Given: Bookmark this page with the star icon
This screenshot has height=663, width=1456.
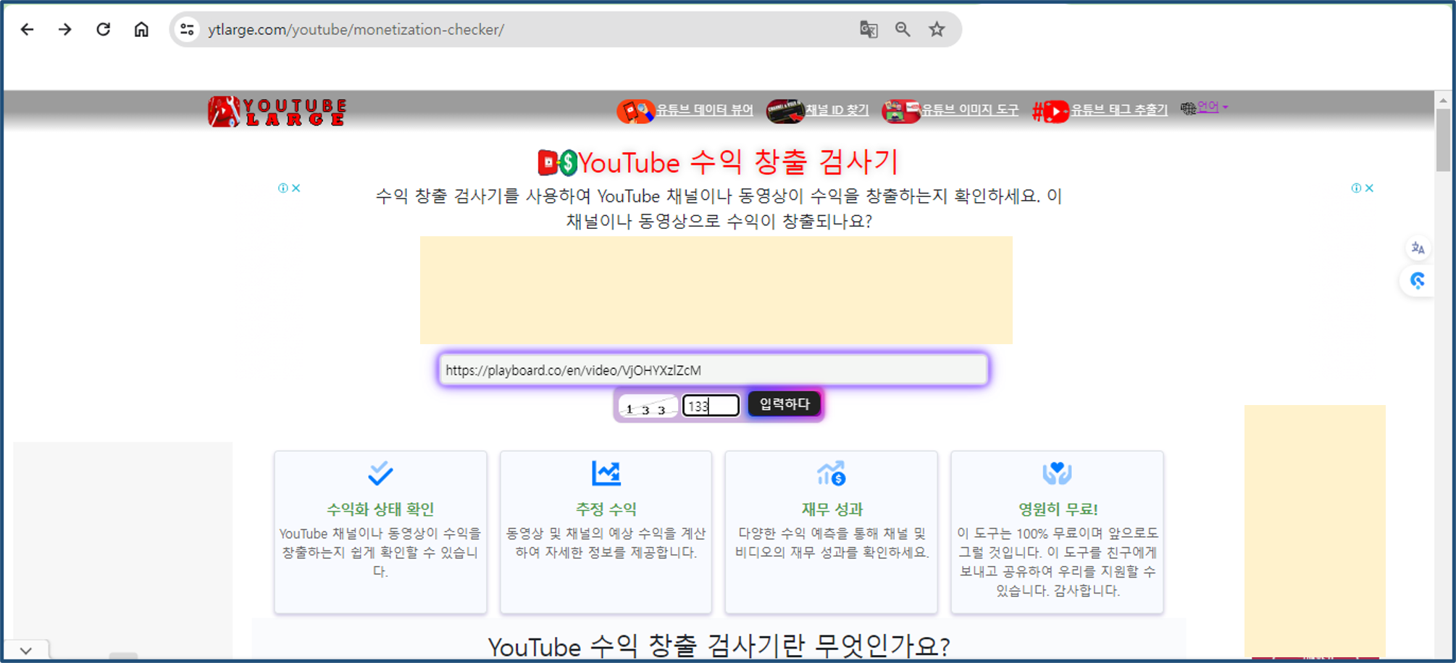Looking at the screenshot, I should pos(937,29).
